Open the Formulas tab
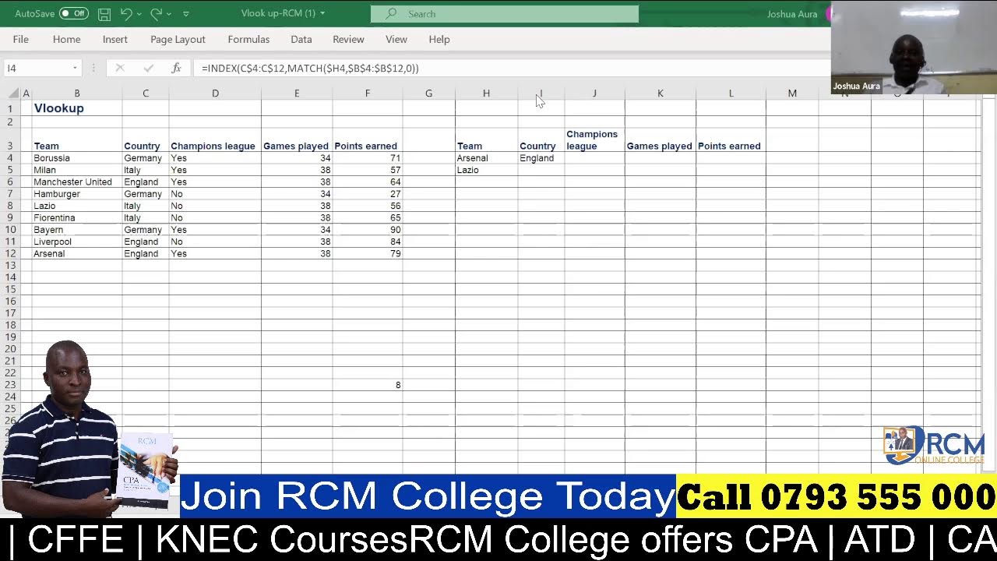The width and height of the screenshot is (997, 561). pos(248,39)
